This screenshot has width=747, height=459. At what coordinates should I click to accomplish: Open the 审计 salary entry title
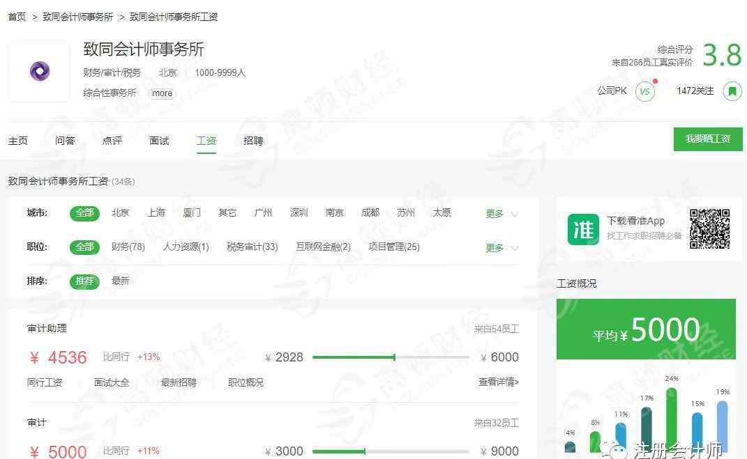37,423
